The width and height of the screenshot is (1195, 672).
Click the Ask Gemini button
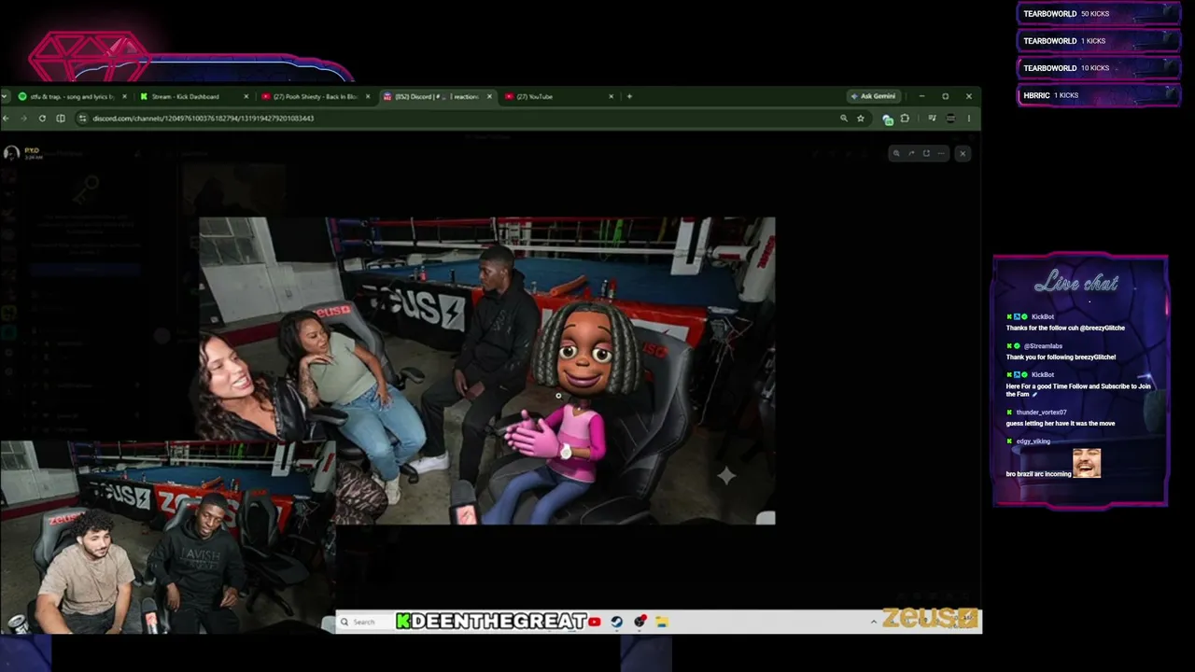coord(873,96)
